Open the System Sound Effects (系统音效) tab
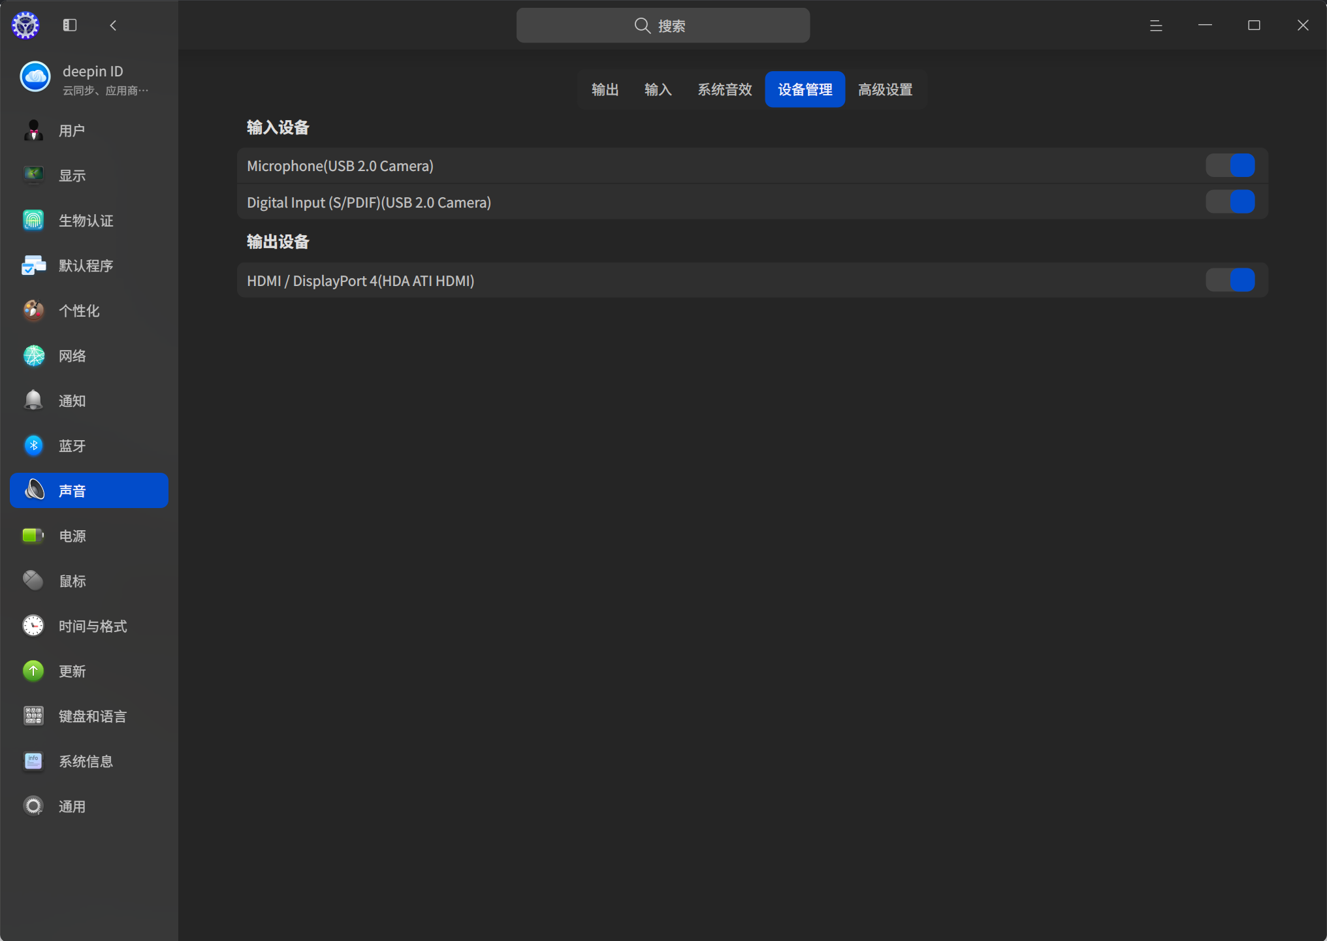The image size is (1327, 941). pos(724,89)
